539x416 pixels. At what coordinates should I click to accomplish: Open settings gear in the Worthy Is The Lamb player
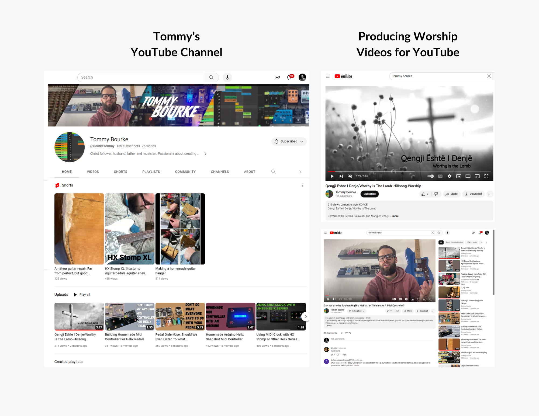449,176
